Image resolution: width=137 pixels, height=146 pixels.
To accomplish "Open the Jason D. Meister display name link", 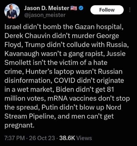I will tap(47, 8).
